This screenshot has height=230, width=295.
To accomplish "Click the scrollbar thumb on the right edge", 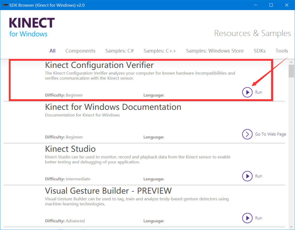I will (x=291, y=71).
